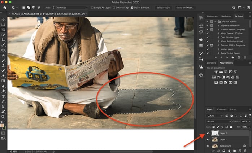This screenshot has width=252, height=153.
Task: Toggle checkmark for Molten Lead action
Action: tap(208, 49)
